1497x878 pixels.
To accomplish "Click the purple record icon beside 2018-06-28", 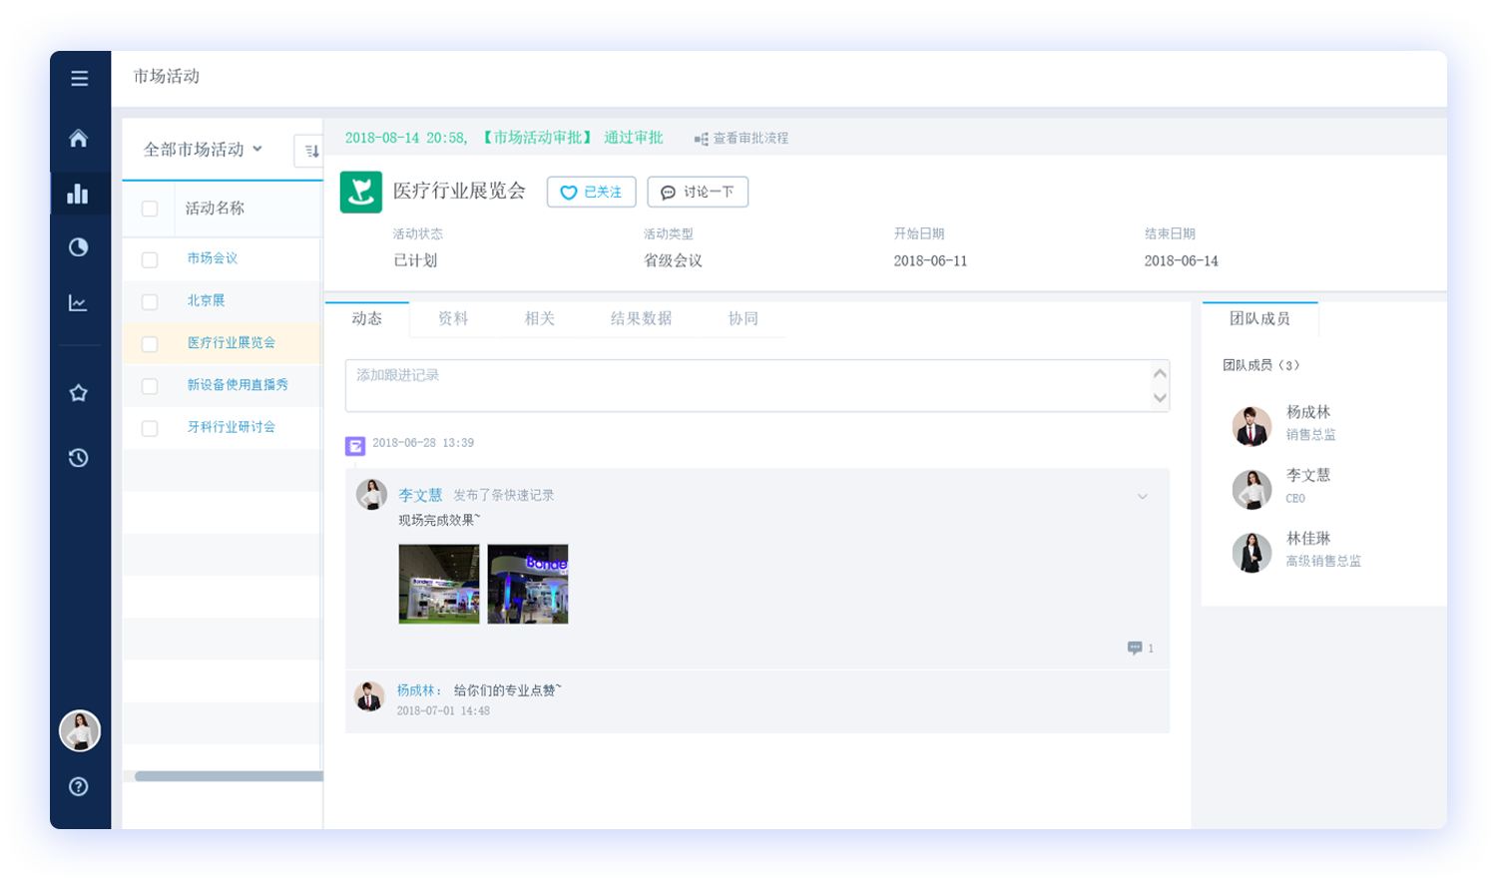I will click(354, 445).
